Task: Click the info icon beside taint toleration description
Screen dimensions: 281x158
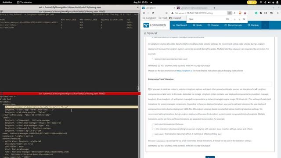Action: [x=149, y=89]
